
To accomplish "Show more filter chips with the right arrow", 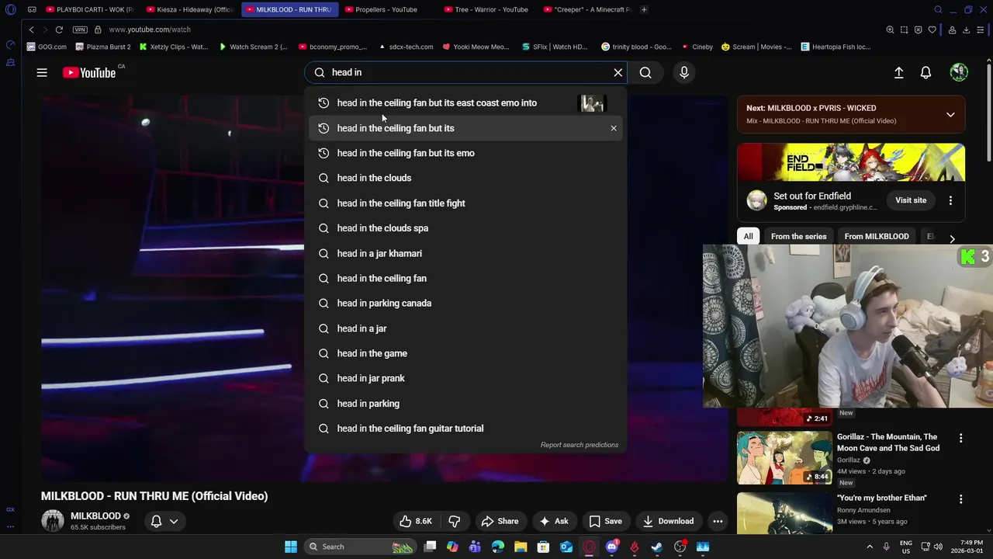I will (952, 238).
